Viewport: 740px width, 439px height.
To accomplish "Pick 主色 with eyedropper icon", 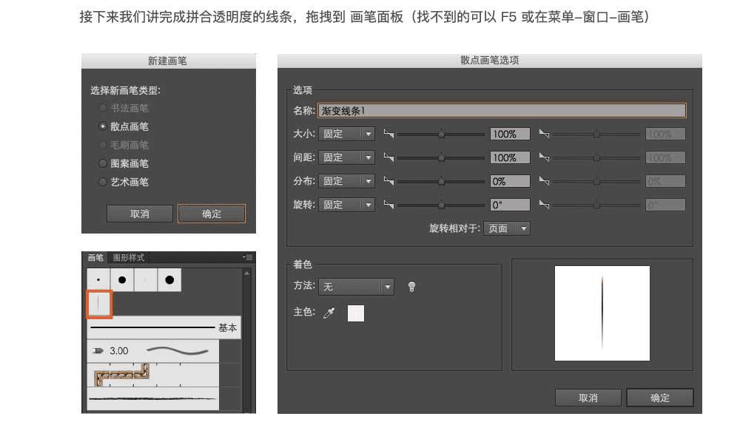I will (x=329, y=313).
